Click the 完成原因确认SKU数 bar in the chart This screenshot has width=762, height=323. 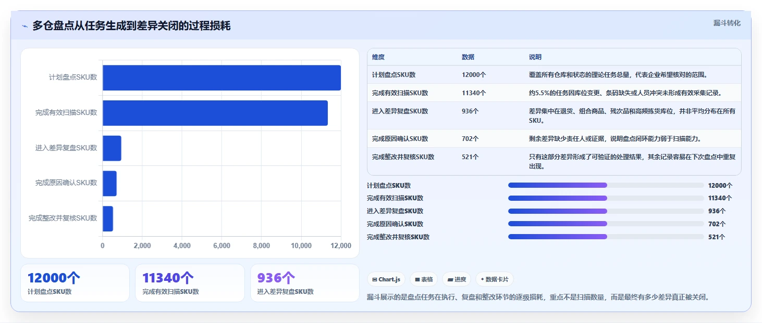tap(109, 183)
